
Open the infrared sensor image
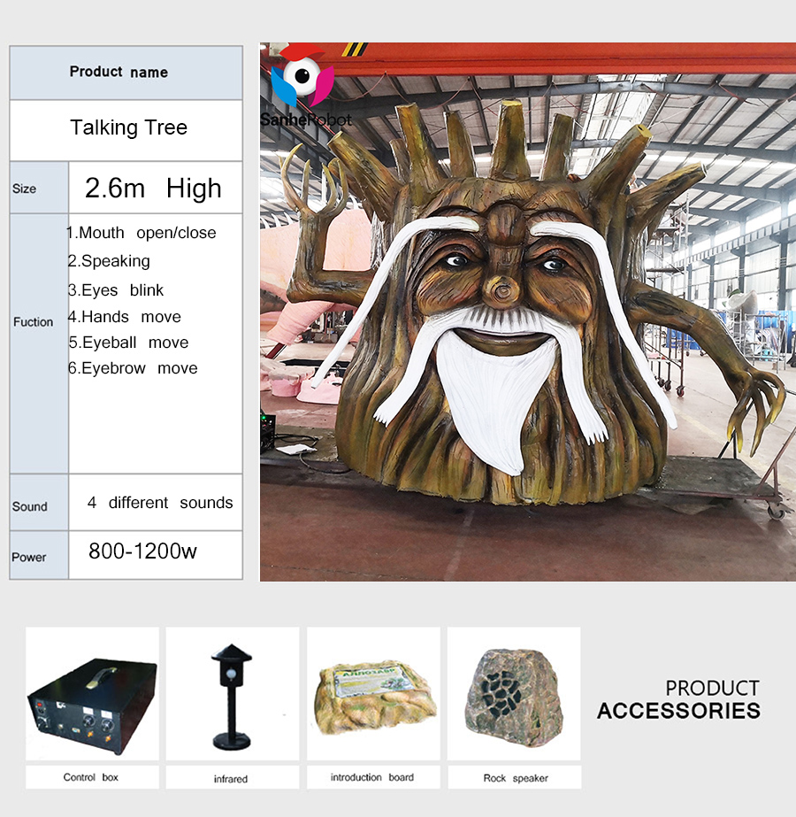point(231,693)
